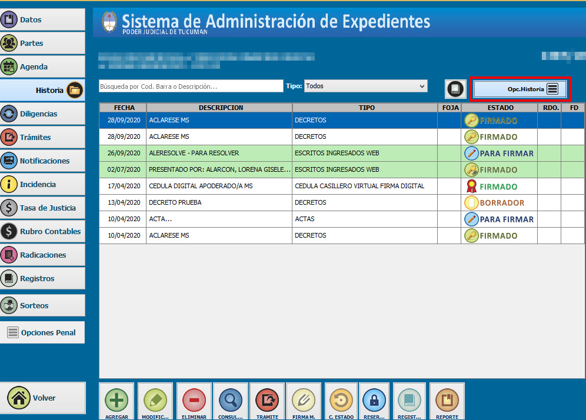Image resolution: width=586 pixels, height=420 pixels.
Task: Click the Trámites sidebar icon
Action: [9, 137]
